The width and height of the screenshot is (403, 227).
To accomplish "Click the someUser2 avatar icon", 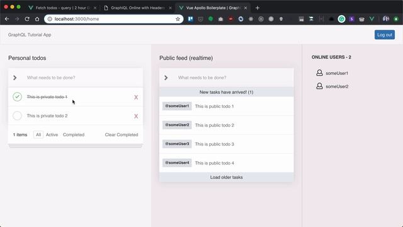I will click(x=319, y=86).
